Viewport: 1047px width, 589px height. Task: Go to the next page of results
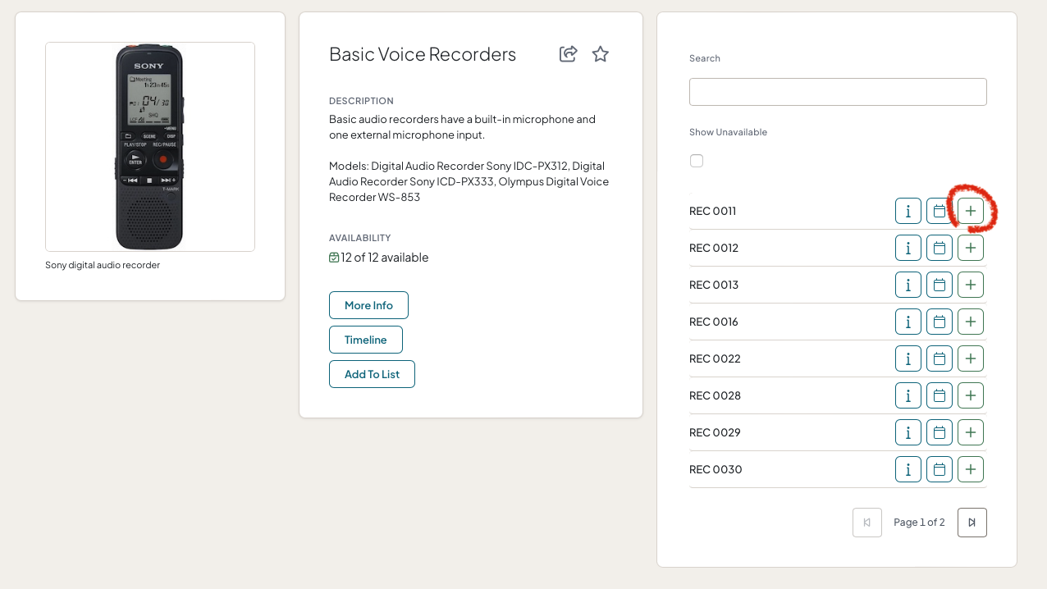coord(972,523)
